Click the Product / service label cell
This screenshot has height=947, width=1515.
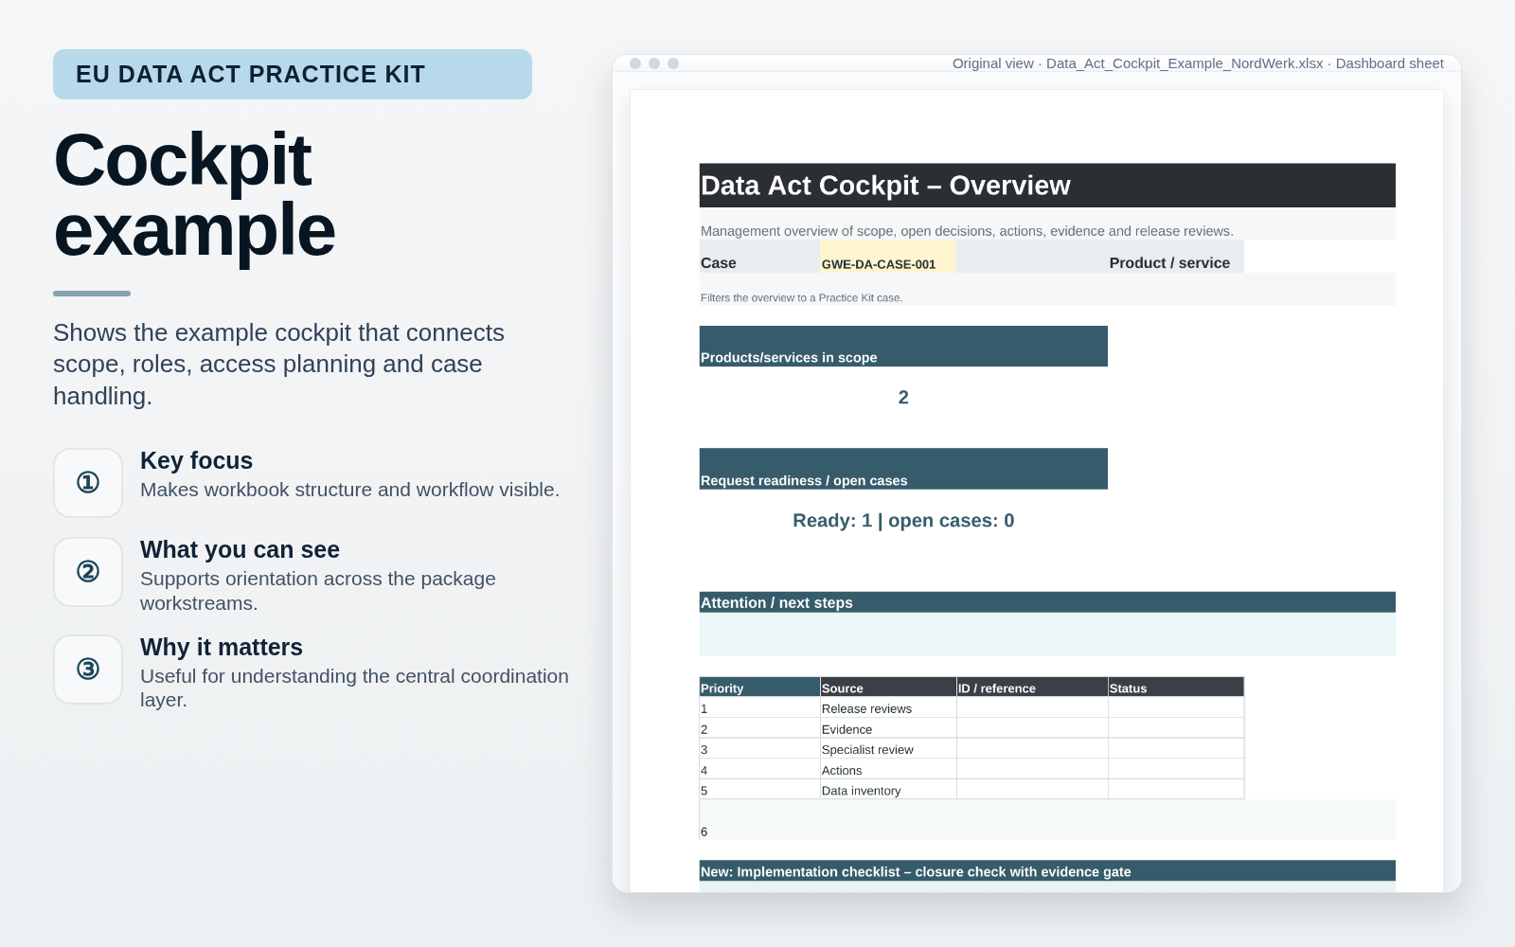(1175, 257)
